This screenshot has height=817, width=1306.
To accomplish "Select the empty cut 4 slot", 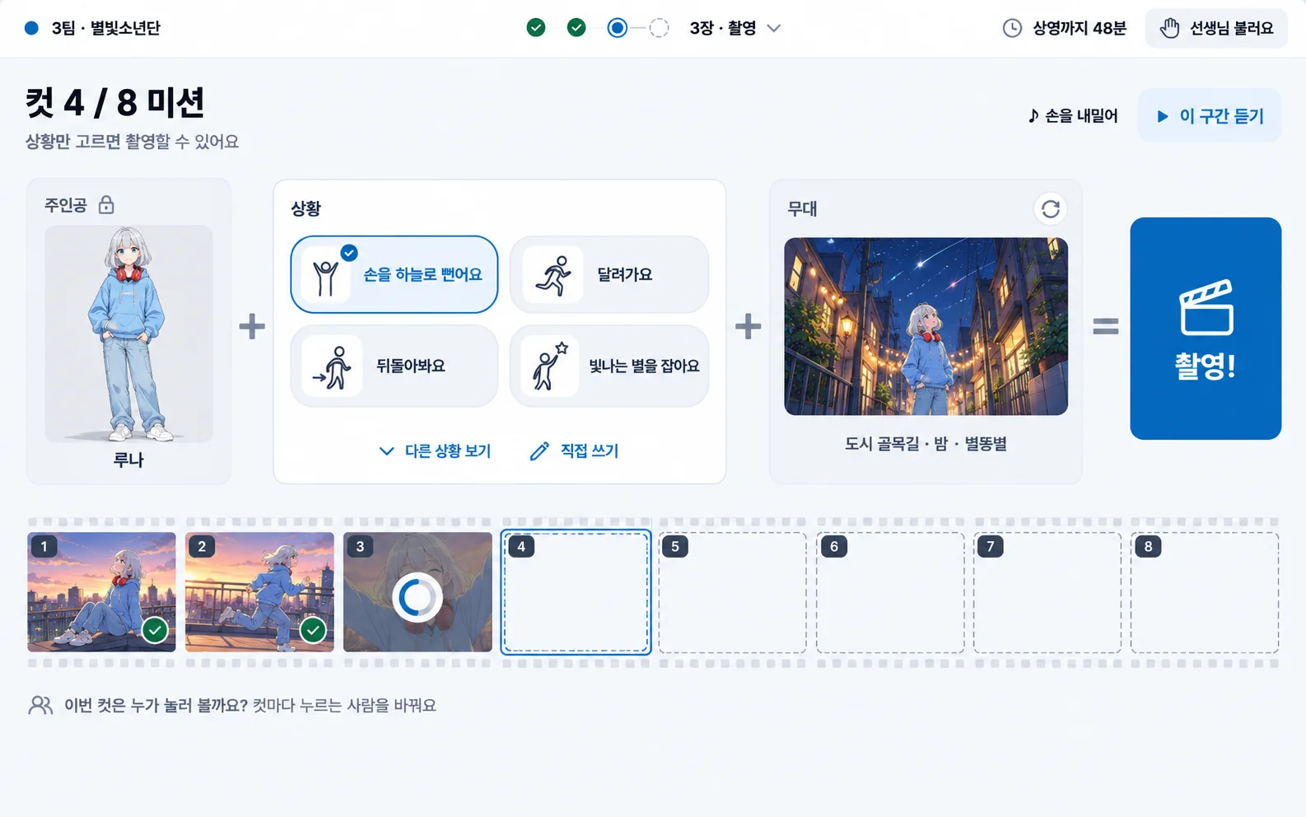I will click(x=576, y=592).
